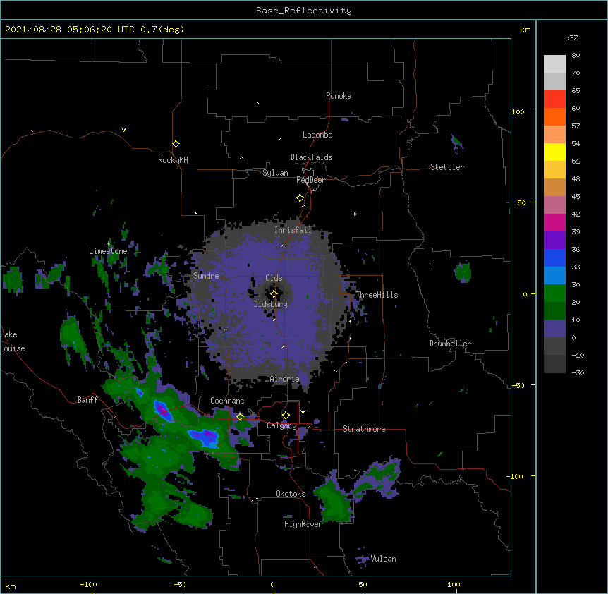This screenshot has height=594, width=608.
Task: Select the yellow diamond marker south of RedDeer
Action: [x=300, y=198]
